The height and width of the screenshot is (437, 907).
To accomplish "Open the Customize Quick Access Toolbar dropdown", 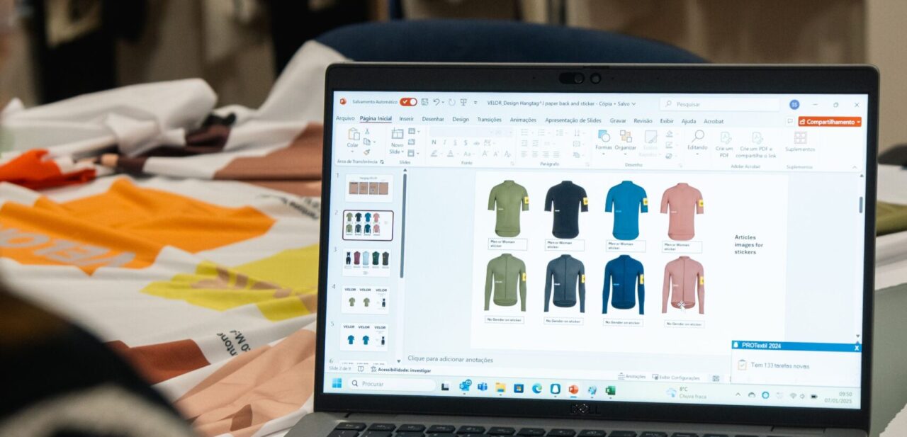I will pyautogui.click(x=475, y=103).
